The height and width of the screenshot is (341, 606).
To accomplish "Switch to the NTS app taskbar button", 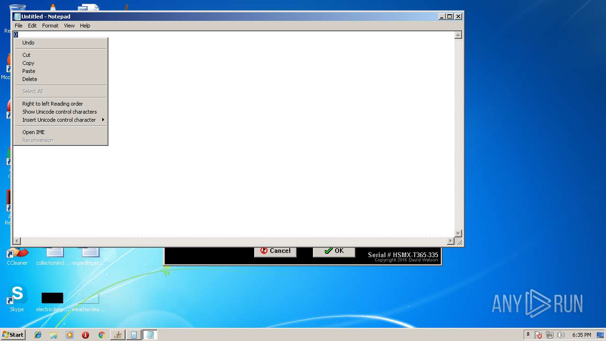I will 118,335.
